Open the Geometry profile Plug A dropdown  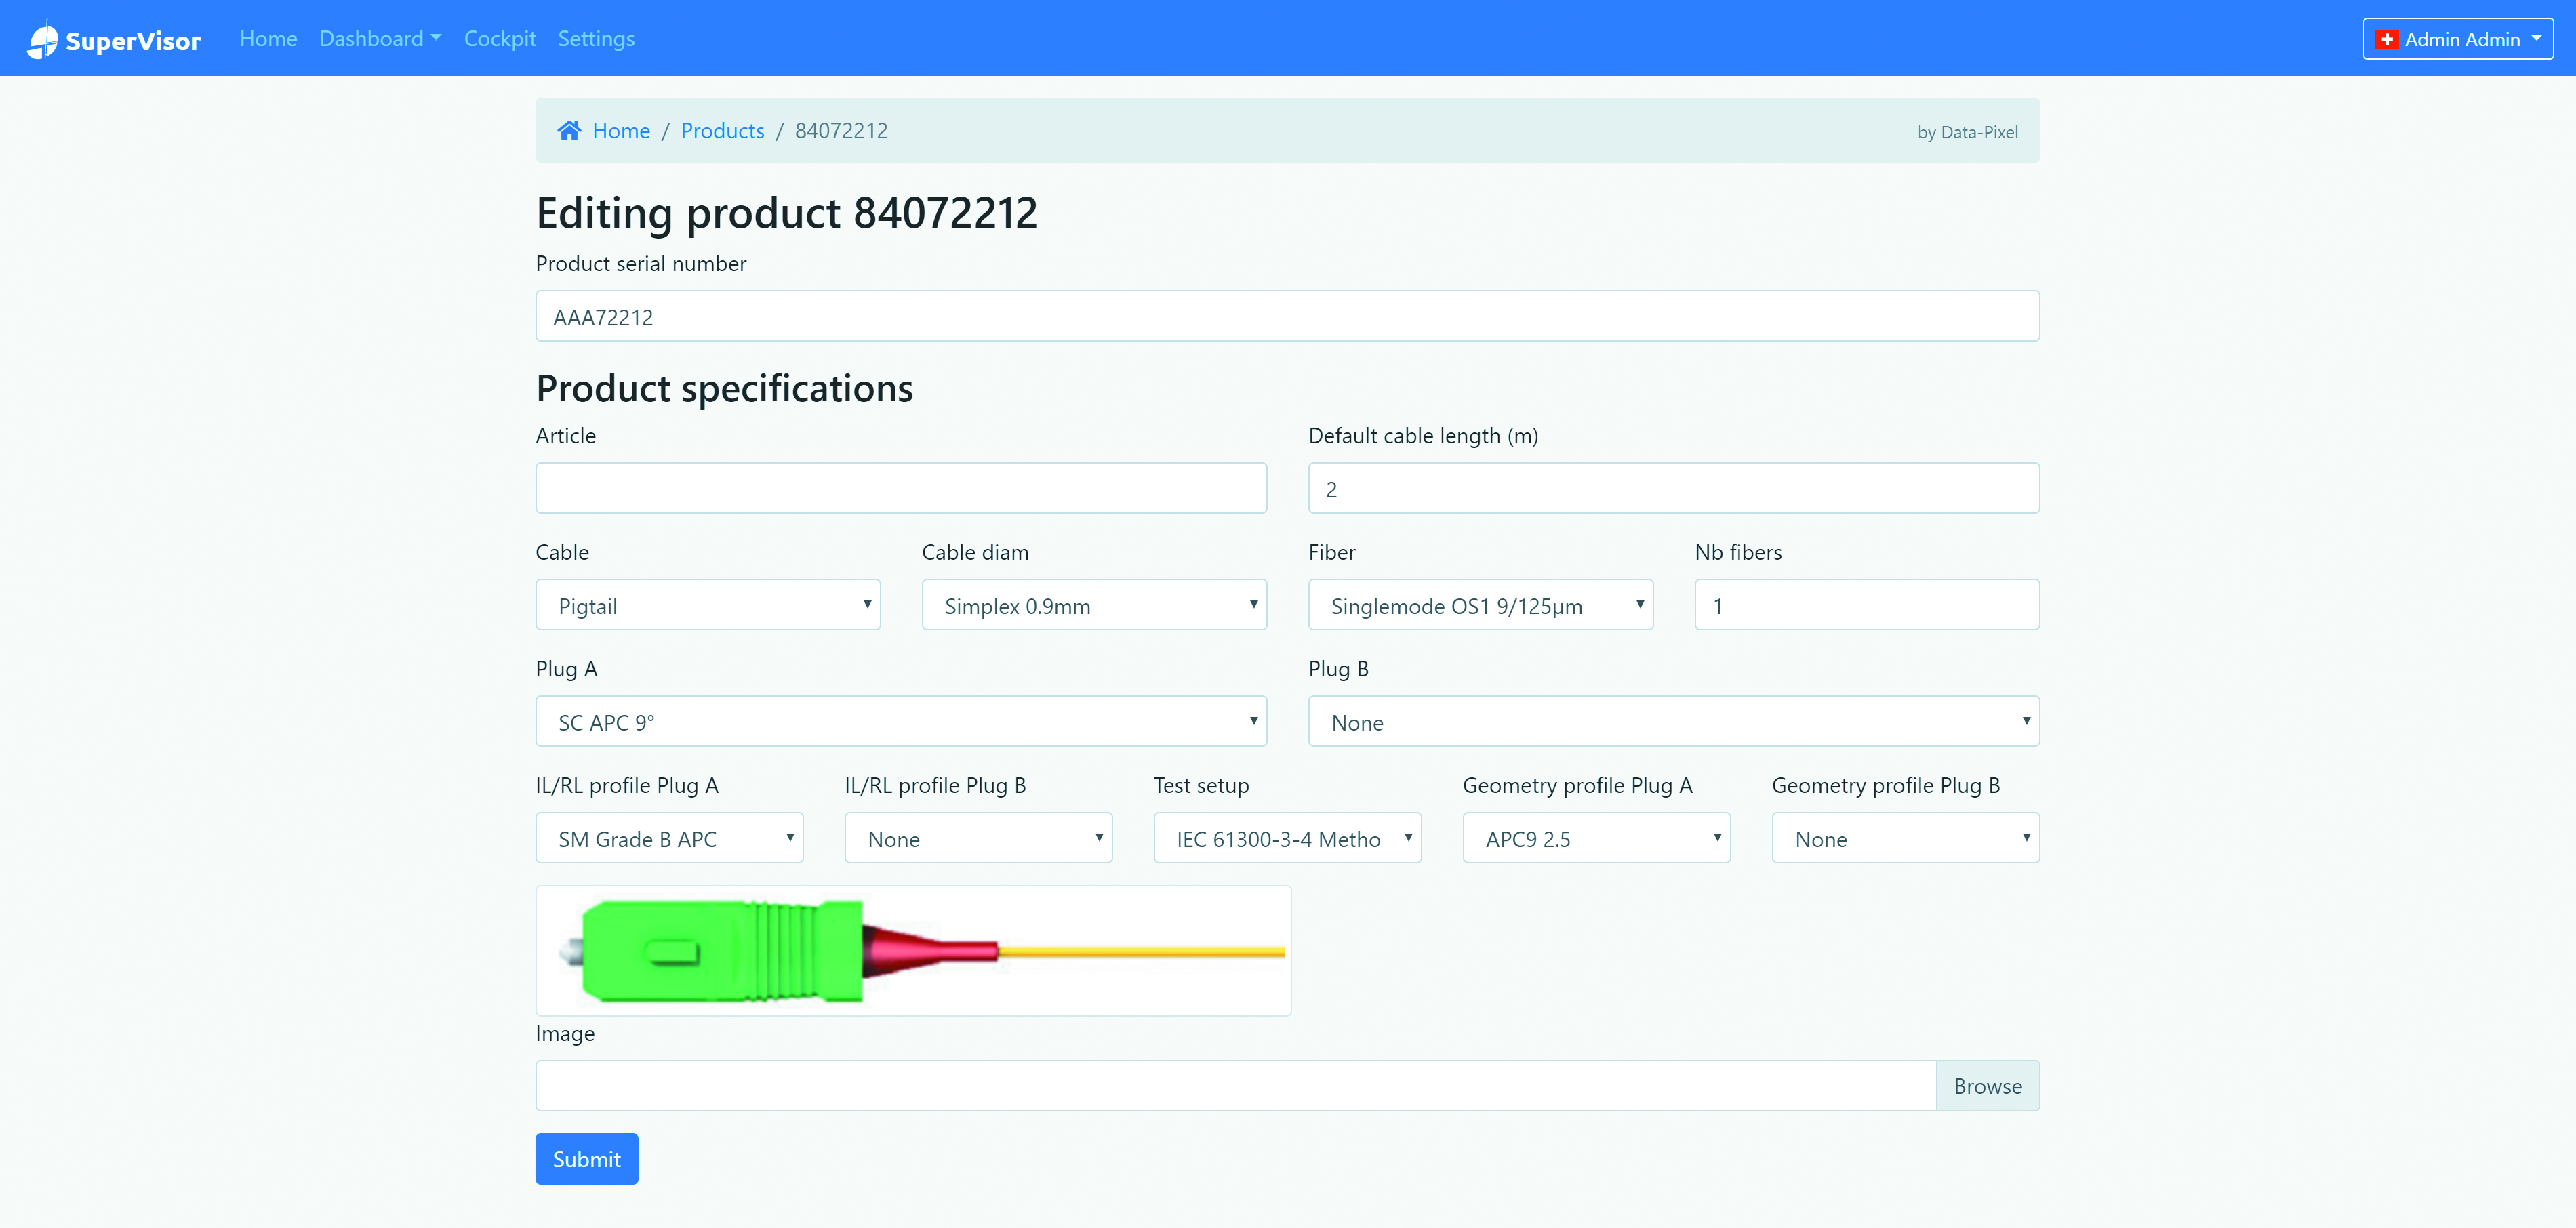click(x=1596, y=838)
